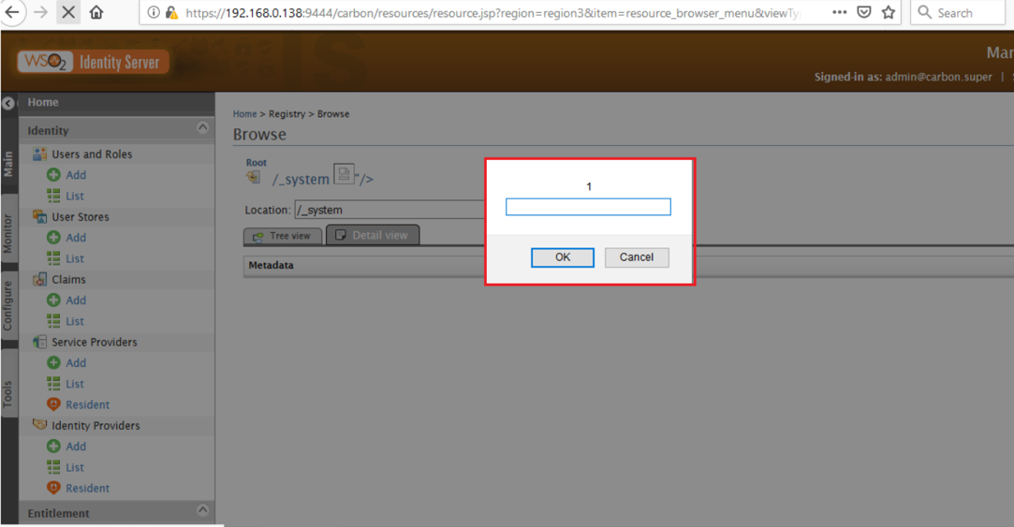The width and height of the screenshot is (1014, 527).
Task: Show site information icon in address bar
Action: (x=154, y=12)
